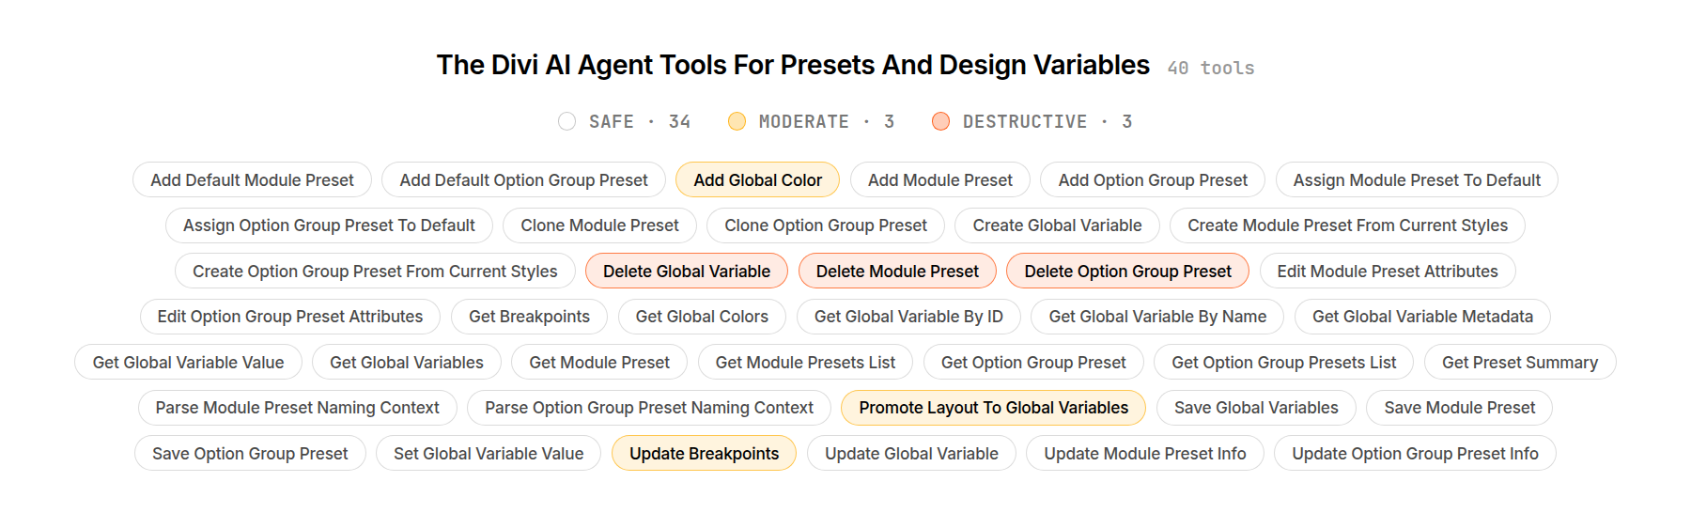The width and height of the screenshot is (1691, 513).
Task: Click the Add Global Color tool
Action: tap(757, 180)
